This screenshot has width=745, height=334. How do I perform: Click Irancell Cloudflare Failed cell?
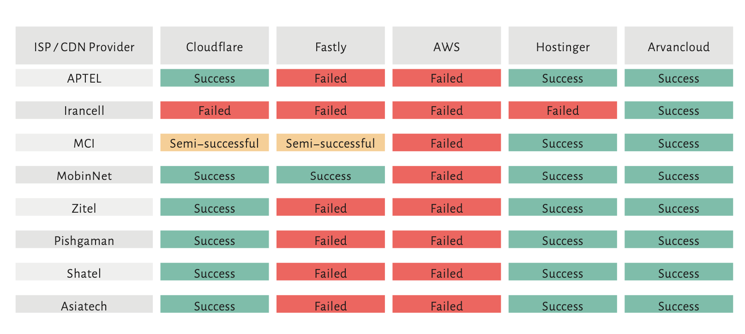point(215,110)
